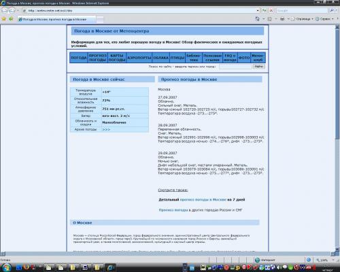This screenshot has height=272, width=340.
Task: Click the site search text field
Action: (x=235, y=67)
